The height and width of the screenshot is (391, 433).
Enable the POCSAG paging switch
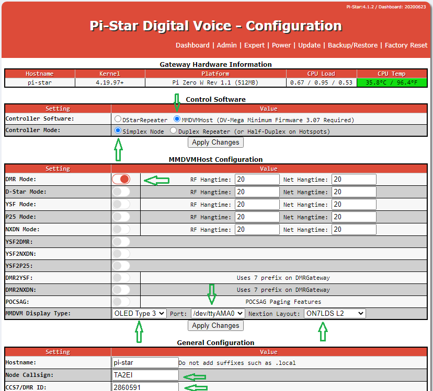[121, 302]
